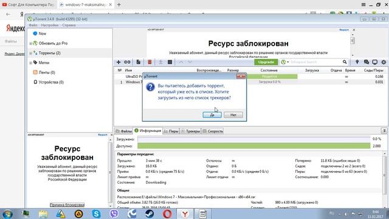Viewport: 389px width, 219px height.
Task: Click the chat bubbles icon in toolbar
Action: 366,62
